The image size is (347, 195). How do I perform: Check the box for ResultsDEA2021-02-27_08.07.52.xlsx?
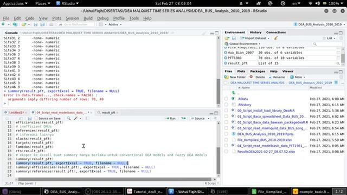(x=226, y=152)
